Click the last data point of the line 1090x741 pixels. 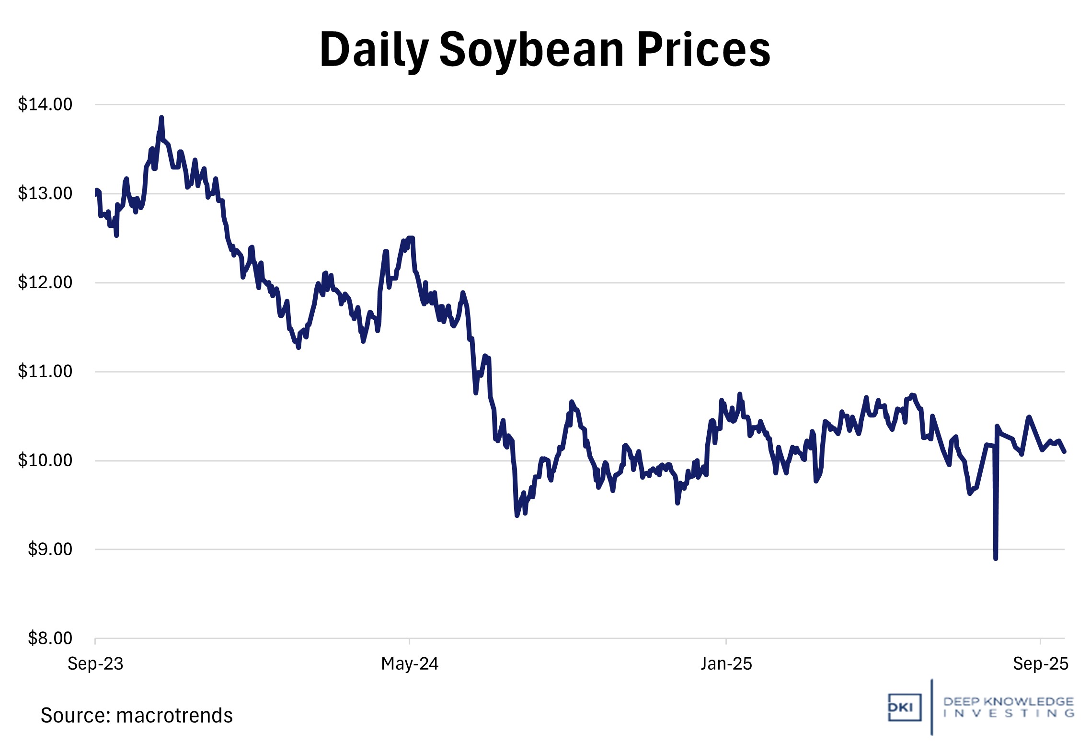[1064, 451]
